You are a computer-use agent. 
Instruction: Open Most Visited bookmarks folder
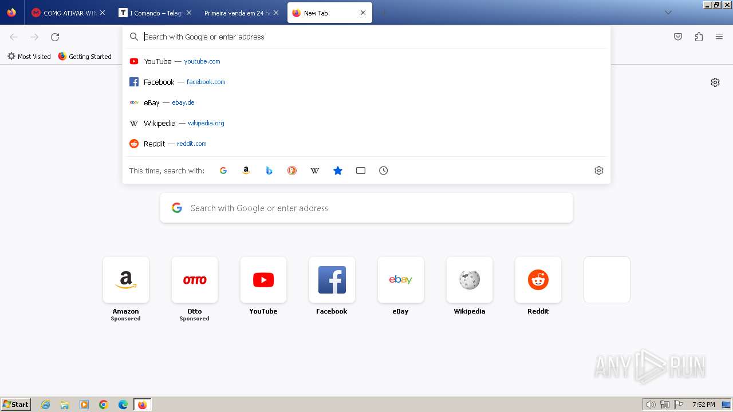(x=29, y=56)
